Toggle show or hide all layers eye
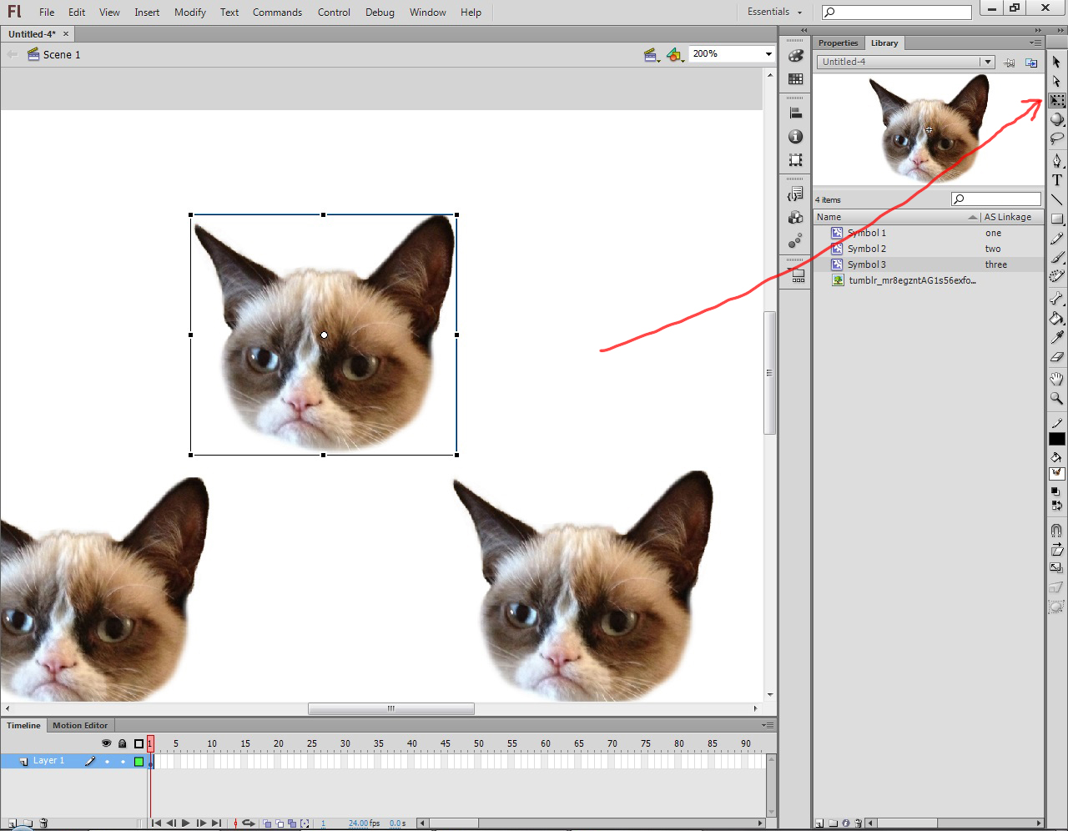Viewport: 1068px width, 831px height. point(107,743)
